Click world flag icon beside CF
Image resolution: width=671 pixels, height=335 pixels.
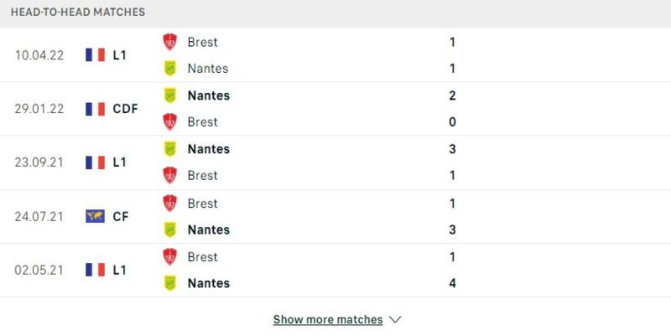tap(95, 216)
